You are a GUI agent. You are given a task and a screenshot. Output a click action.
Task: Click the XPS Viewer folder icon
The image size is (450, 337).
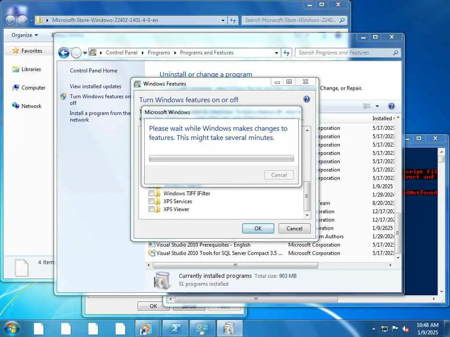(x=158, y=209)
